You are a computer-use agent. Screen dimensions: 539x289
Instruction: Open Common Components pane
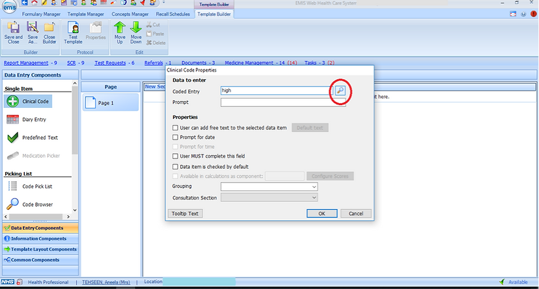coord(40,260)
